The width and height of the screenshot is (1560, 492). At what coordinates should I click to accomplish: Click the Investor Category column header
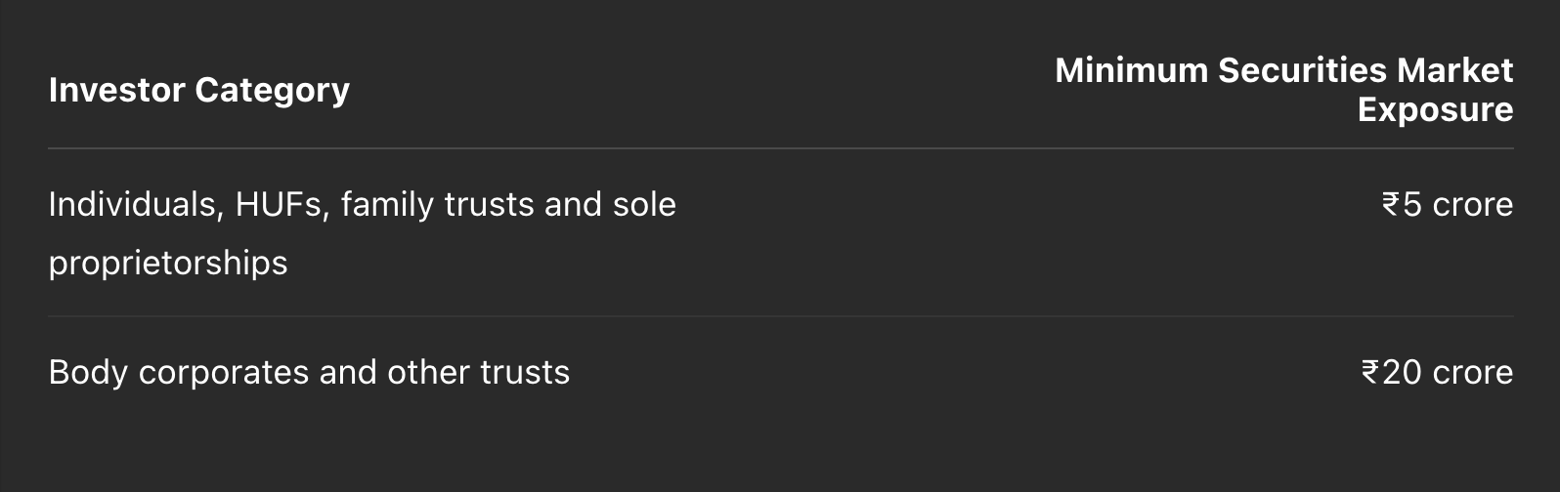[x=198, y=90]
